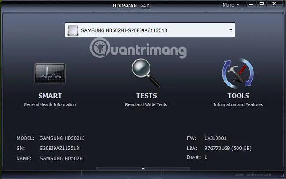Open the SMART heartbeat monitor icon
286x179 pixels.
[x=50, y=74]
